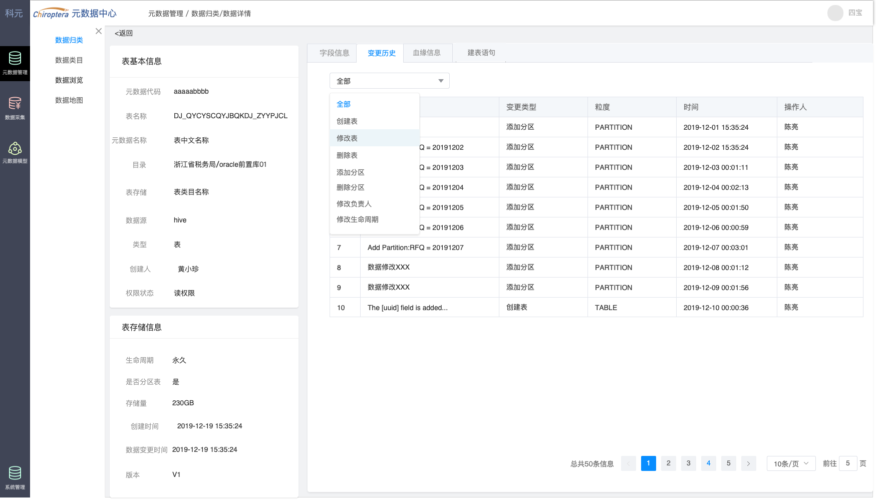The height and width of the screenshot is (500, 876).
Task: Select 数据浏览 in side menu
Action: coord(69,80)
